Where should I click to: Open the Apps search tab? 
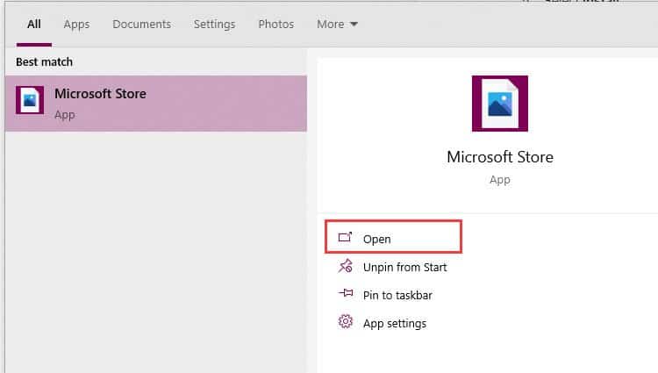(x=76, y=25)
